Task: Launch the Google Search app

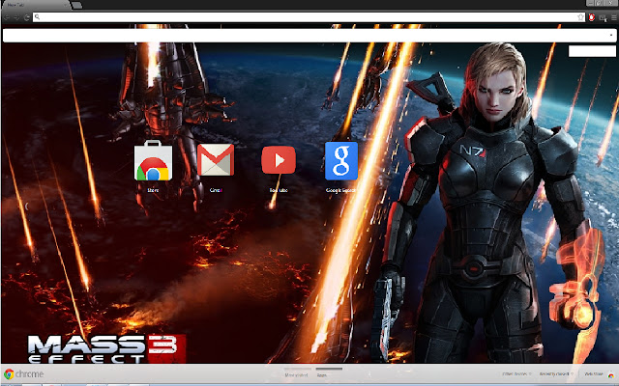Action: coord(341,161)
